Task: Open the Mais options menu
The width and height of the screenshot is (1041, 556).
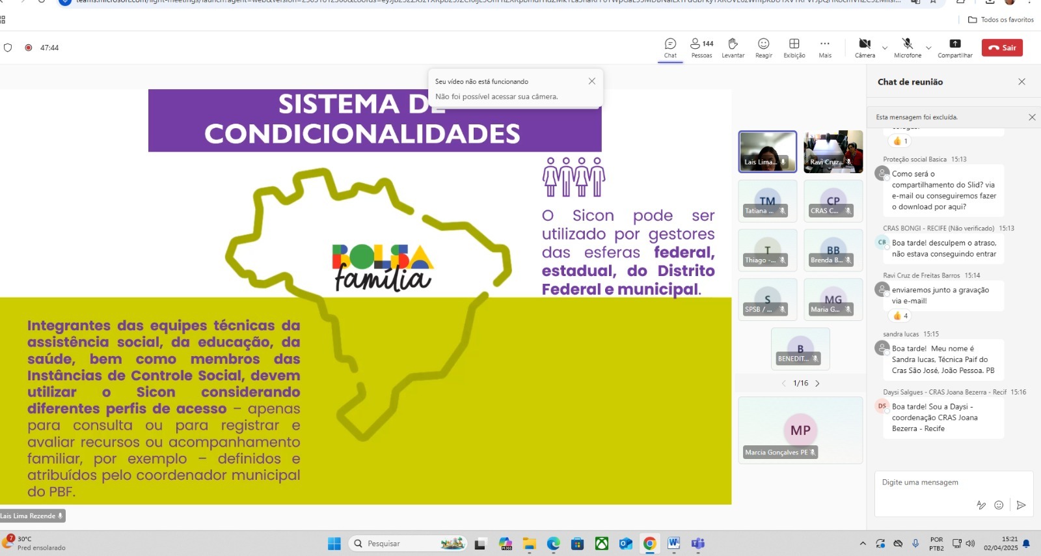Action: [825, 48]
